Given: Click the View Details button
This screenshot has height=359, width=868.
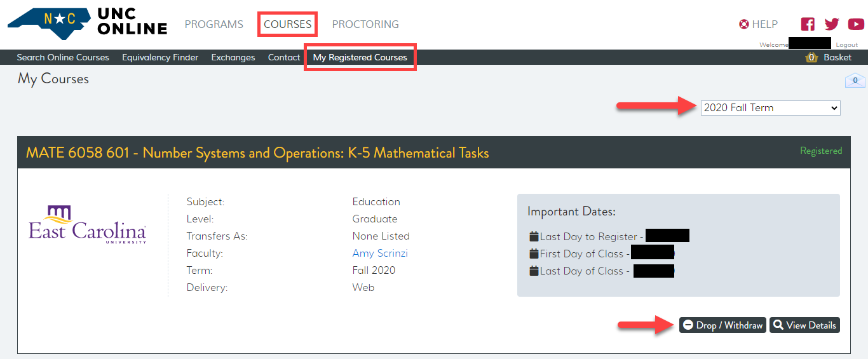Looking at the screenshot, I should click(x=804, y=325).
